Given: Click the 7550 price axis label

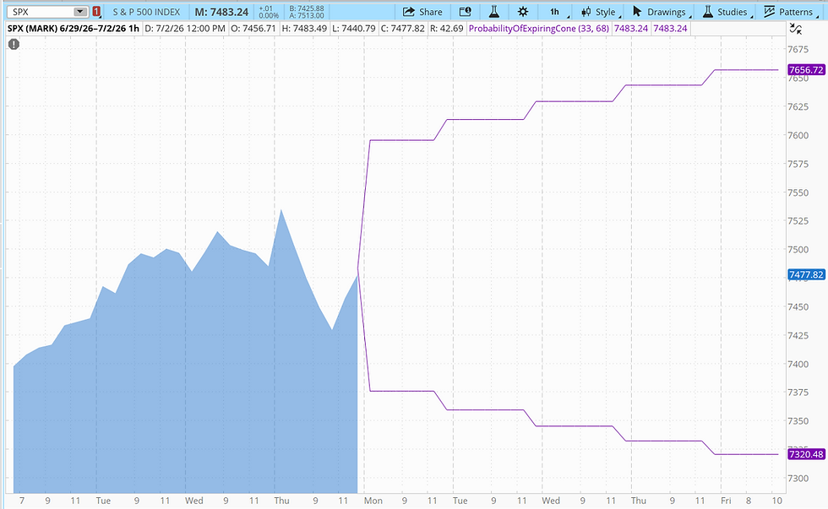Looking at the screenshot, I should (798, 192).
